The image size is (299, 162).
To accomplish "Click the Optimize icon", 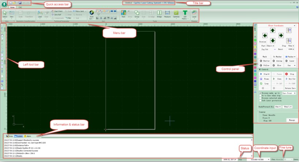I will click(176, 14).
